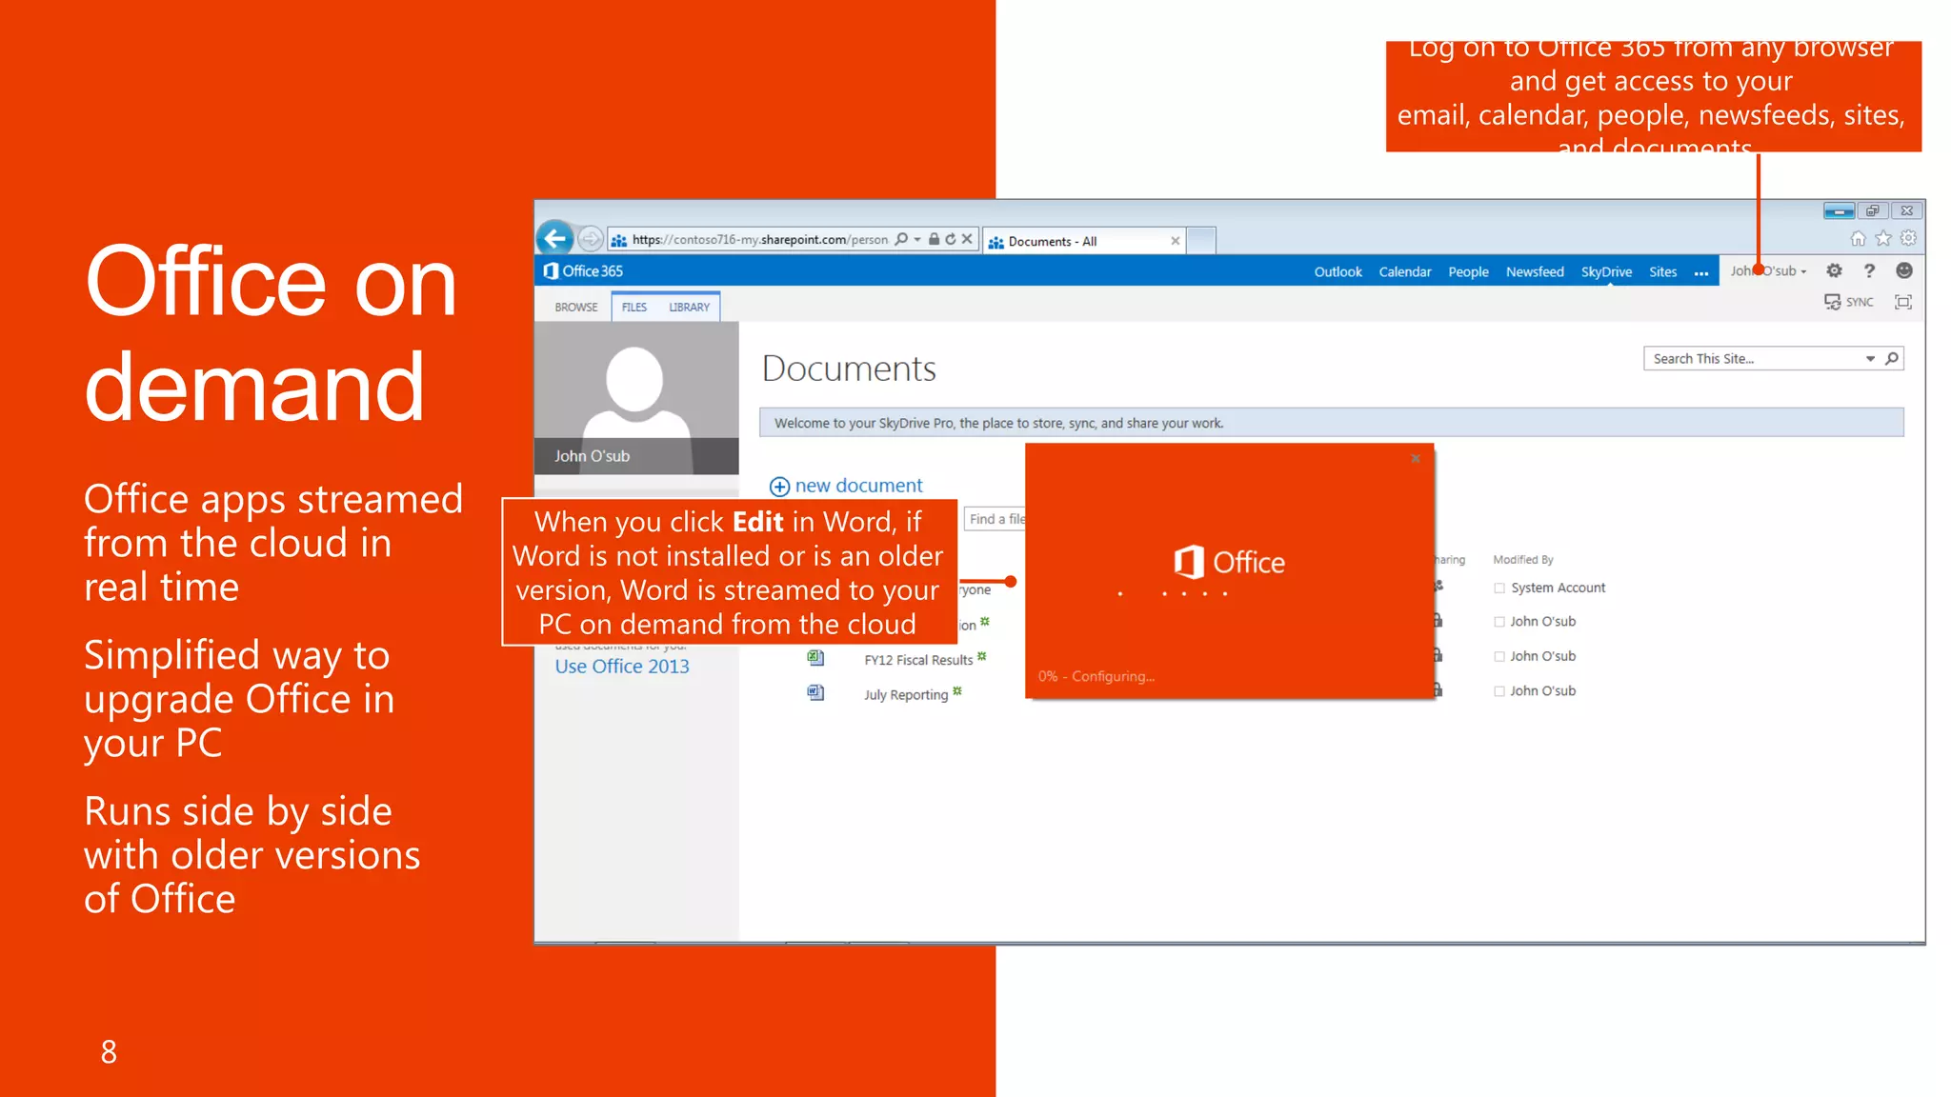This screenshot has height=1097, width=1951.
Task: Click the new document plus icon
Action: coord(779,487)
